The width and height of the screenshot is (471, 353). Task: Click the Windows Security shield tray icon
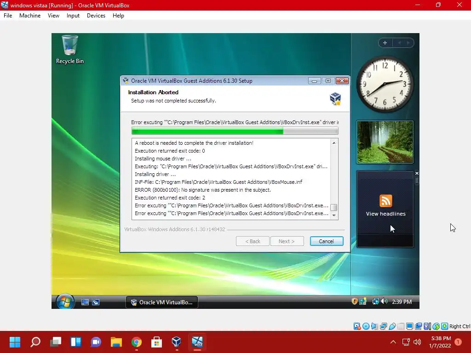click(355, 302)
